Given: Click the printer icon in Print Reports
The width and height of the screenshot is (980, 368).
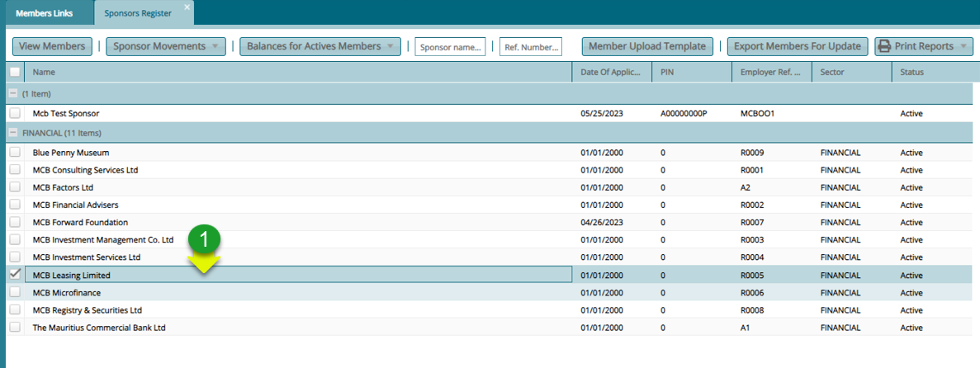Looking at the screenshot, I should (x=883, y=46).
